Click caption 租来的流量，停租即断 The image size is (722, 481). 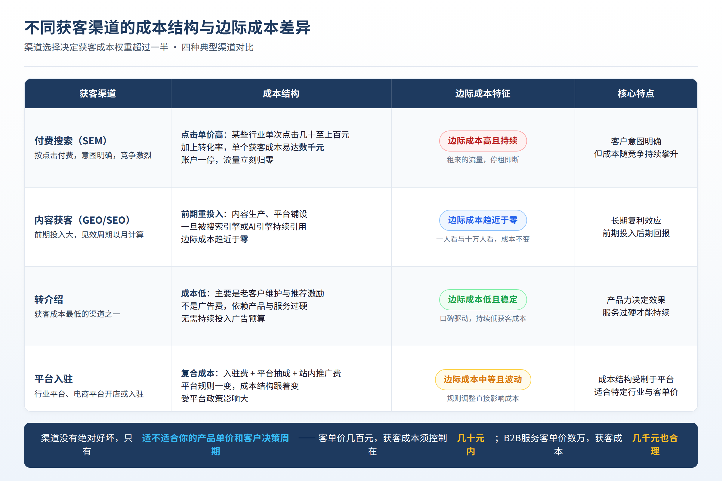pos(483,160)
